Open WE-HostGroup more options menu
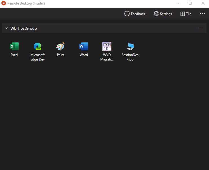This screenshot has height=170, width=209. (200, 28)
